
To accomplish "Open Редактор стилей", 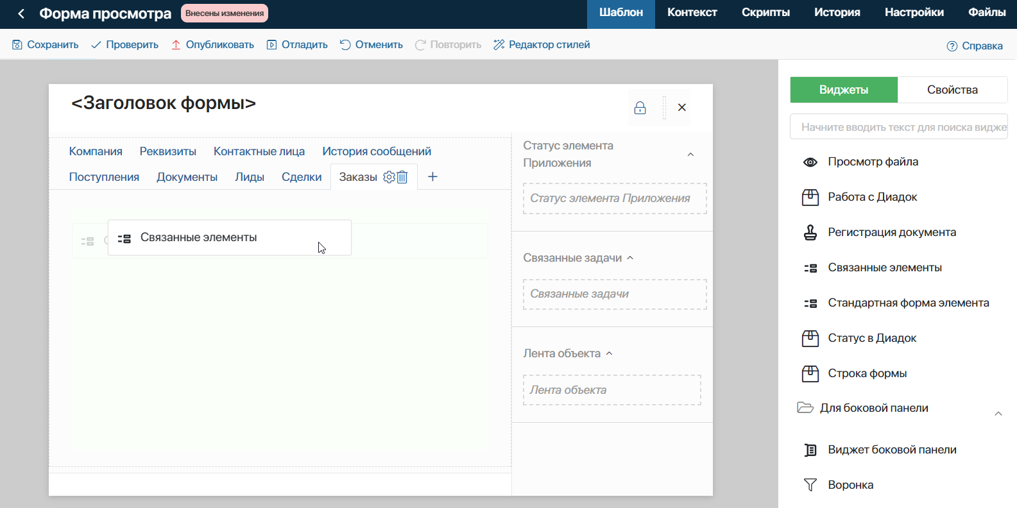I will [x=542, y=45].
